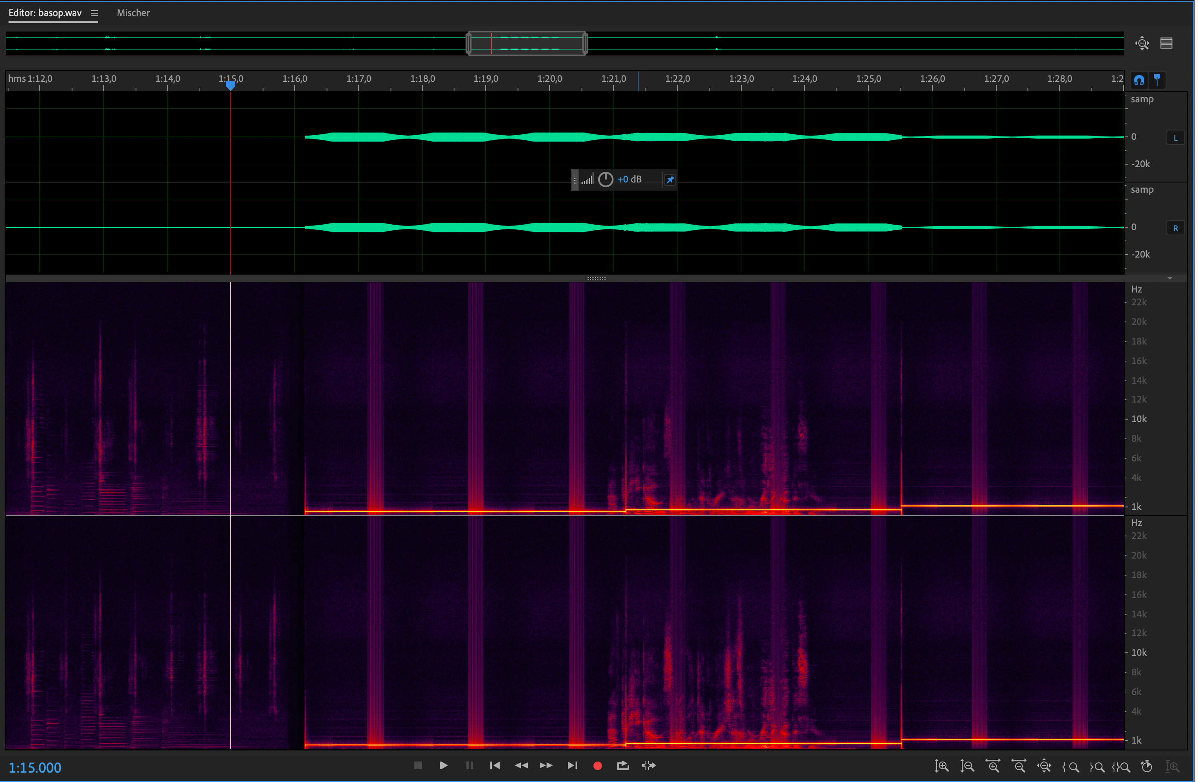Start recording with the red button
Image resolution: width=1198 pixels, height=782 pixels.
pos(597,765)
